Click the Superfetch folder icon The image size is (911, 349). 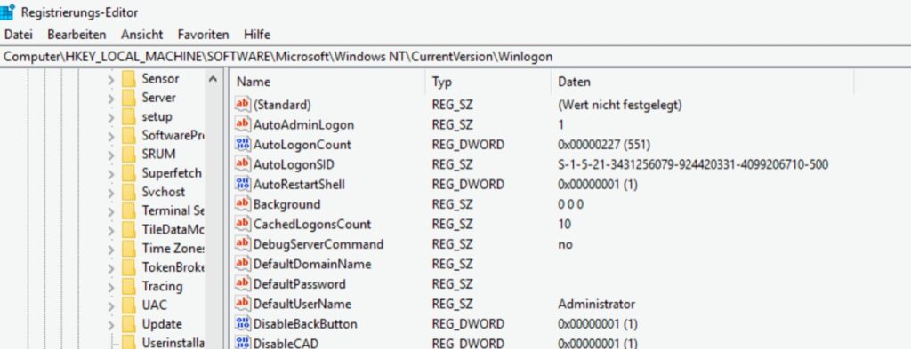point(129,173)
